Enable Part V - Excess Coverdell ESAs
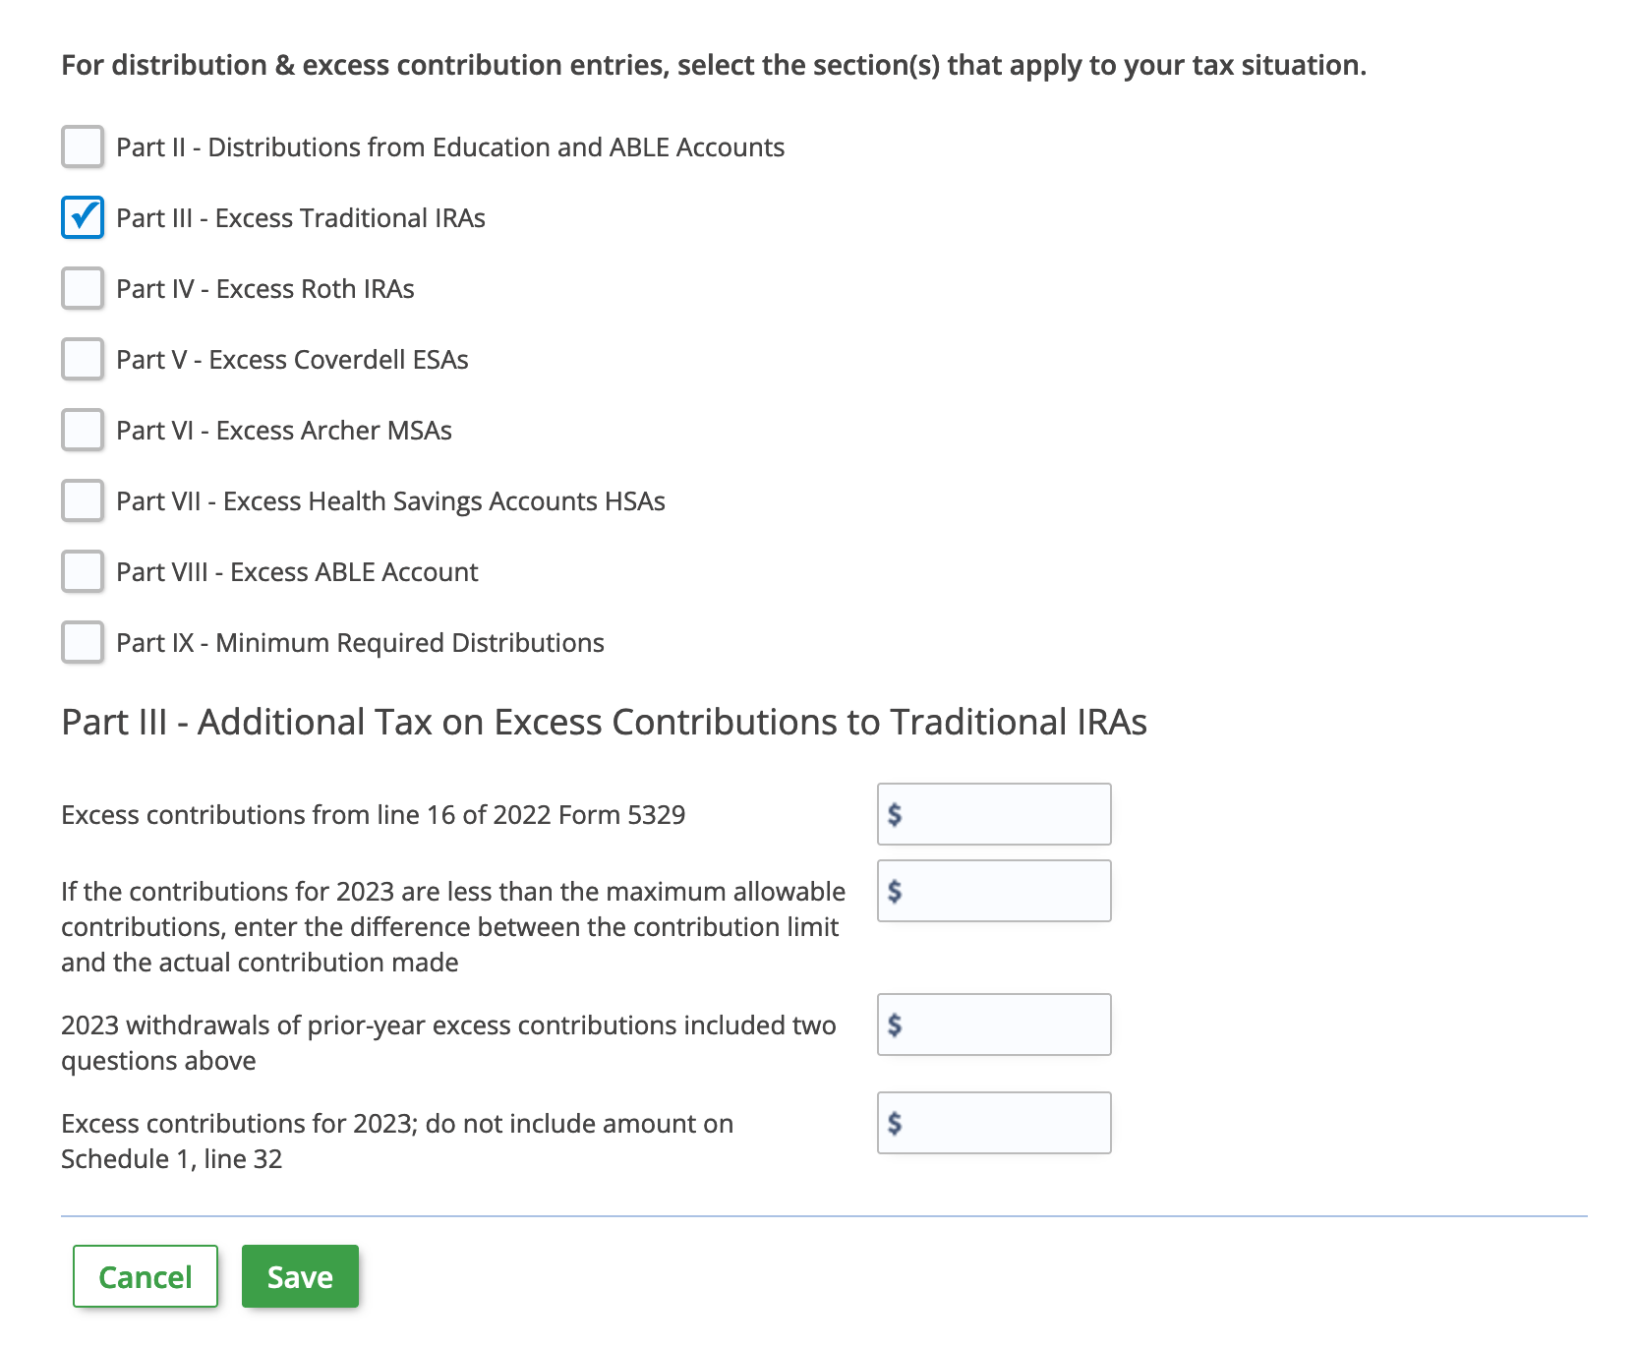 pos(83,359)
